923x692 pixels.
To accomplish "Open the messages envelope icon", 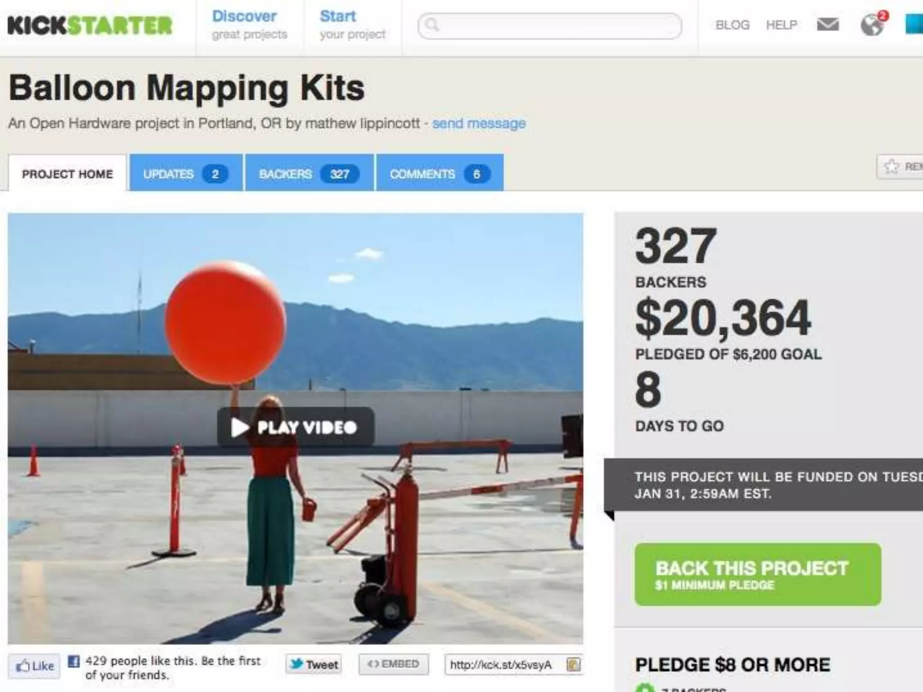I will point(828,25).
